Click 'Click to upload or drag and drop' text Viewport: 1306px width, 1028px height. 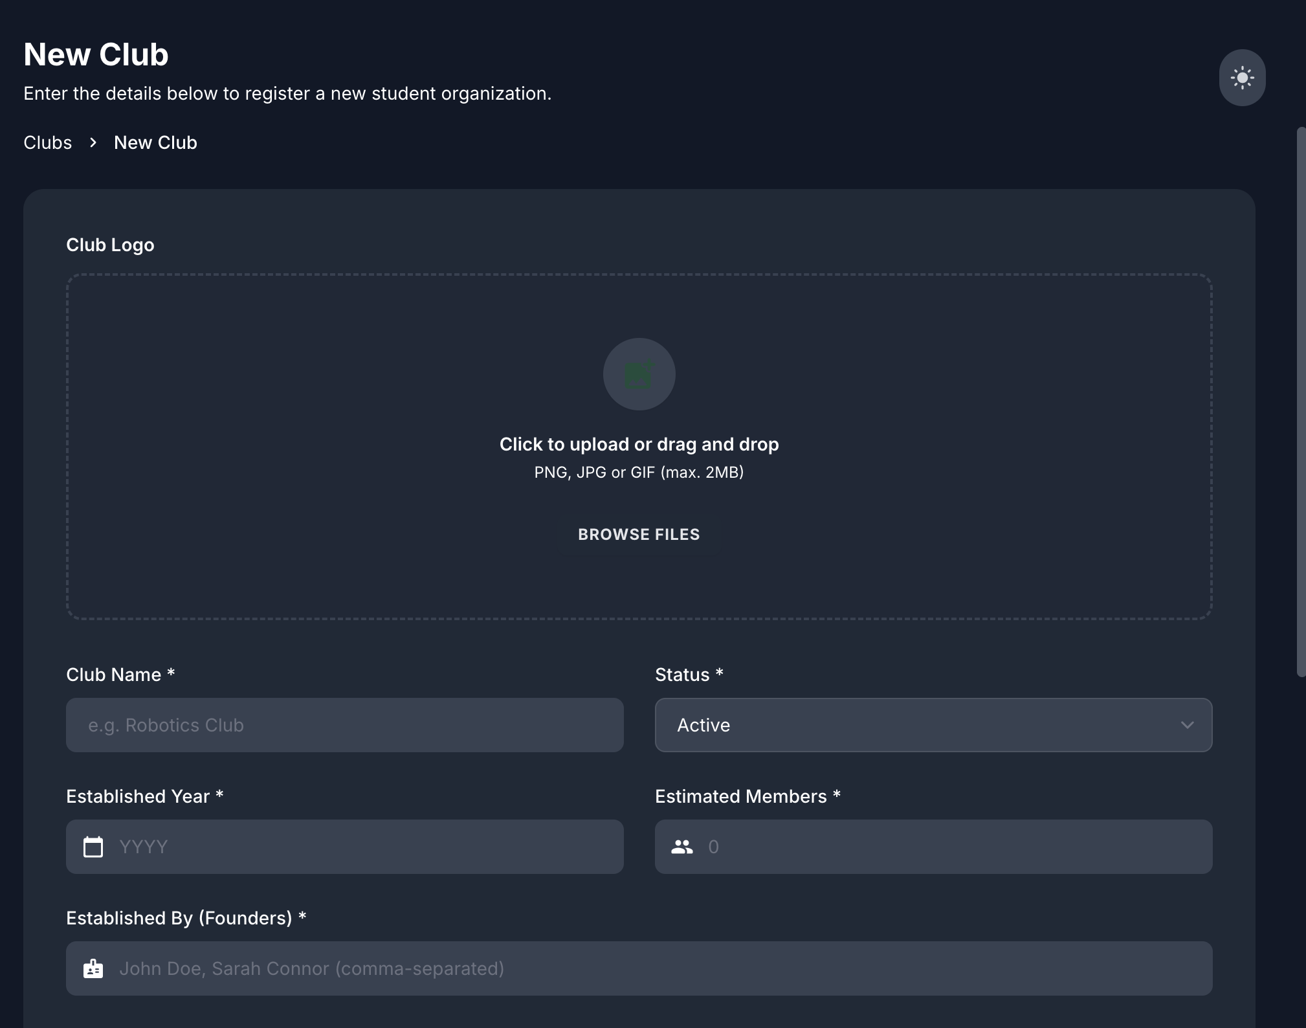639,444
